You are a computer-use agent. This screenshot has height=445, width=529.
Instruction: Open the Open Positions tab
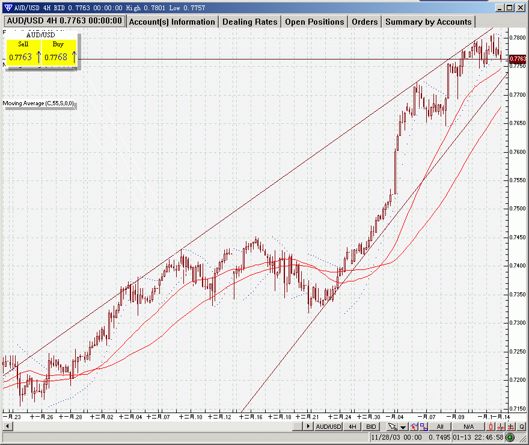(x=314, y=22)
